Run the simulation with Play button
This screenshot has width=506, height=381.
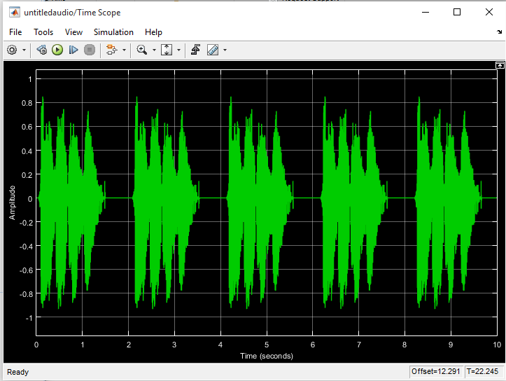(57, 50)
